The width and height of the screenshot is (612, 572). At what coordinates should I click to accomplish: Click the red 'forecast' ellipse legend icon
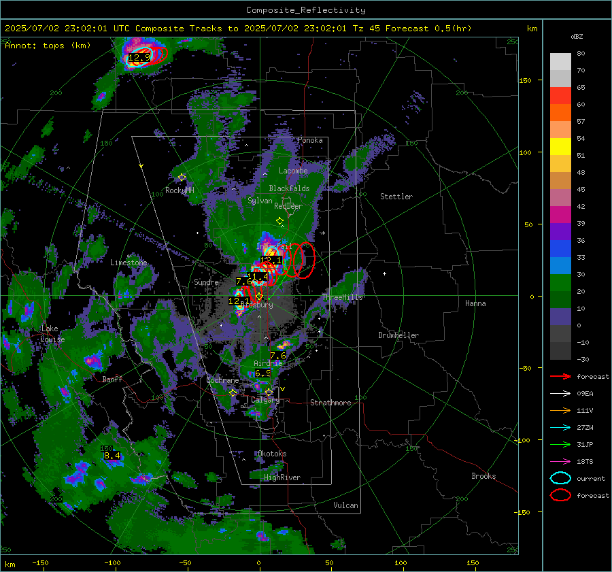tap(560, 495)
